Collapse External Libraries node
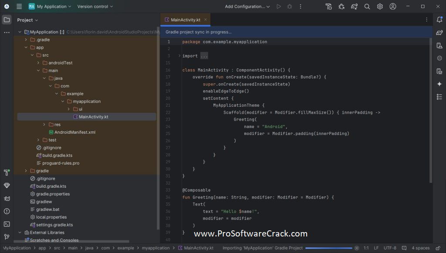 [20, 233]
